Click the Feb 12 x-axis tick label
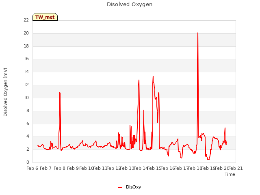Image resolution: width=260 pixels, height=195 pixels. click(x=114, y=168)
